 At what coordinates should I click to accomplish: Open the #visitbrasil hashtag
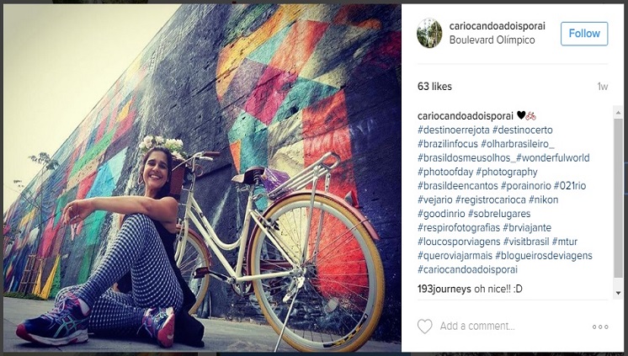(x=526, y=242)
